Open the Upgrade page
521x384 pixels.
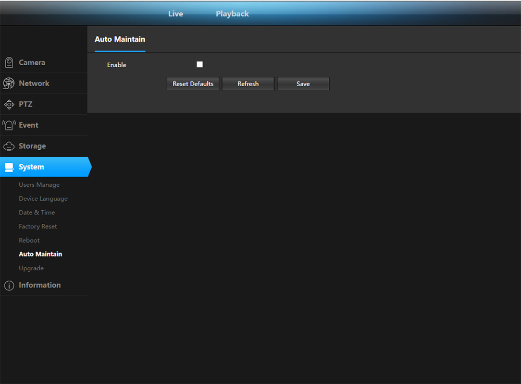pos(31,268)
